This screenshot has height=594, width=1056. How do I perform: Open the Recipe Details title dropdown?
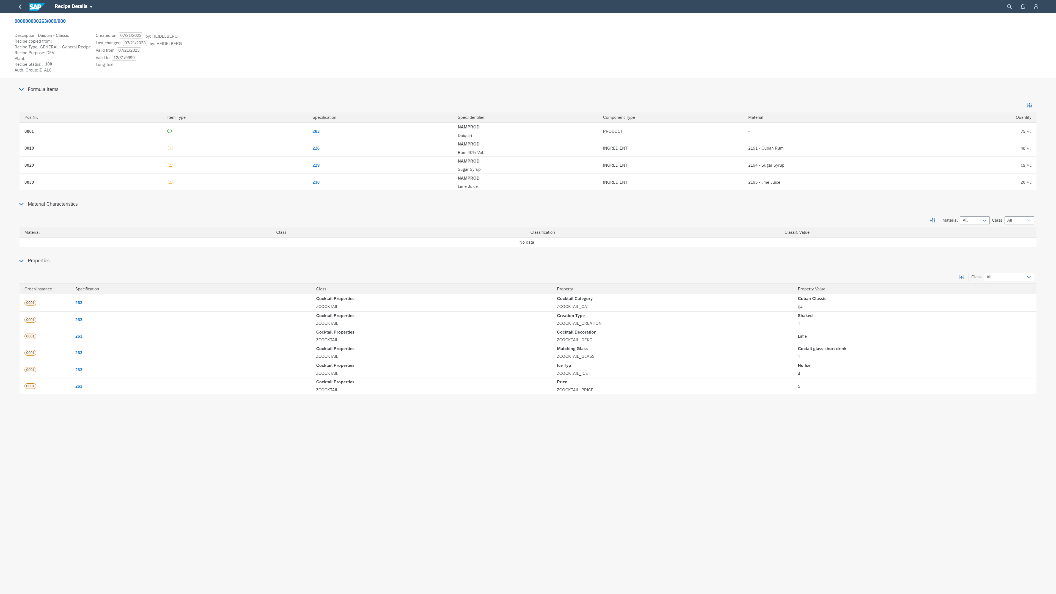tap(74, 7)
